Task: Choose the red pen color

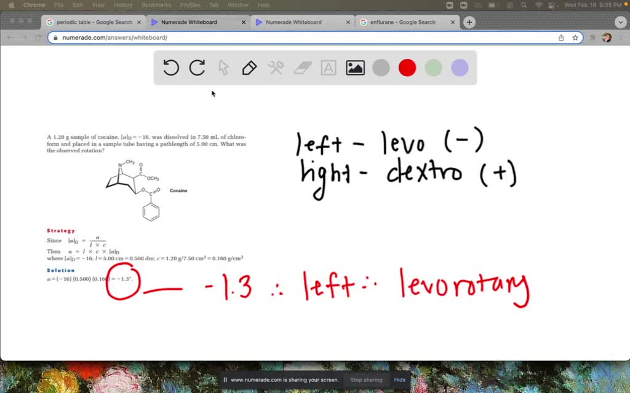Action: click(407, 68)
